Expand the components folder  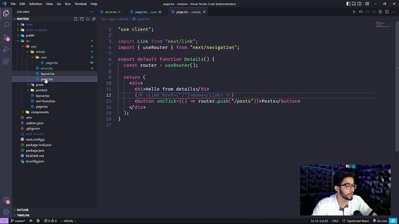coord(54,112)
